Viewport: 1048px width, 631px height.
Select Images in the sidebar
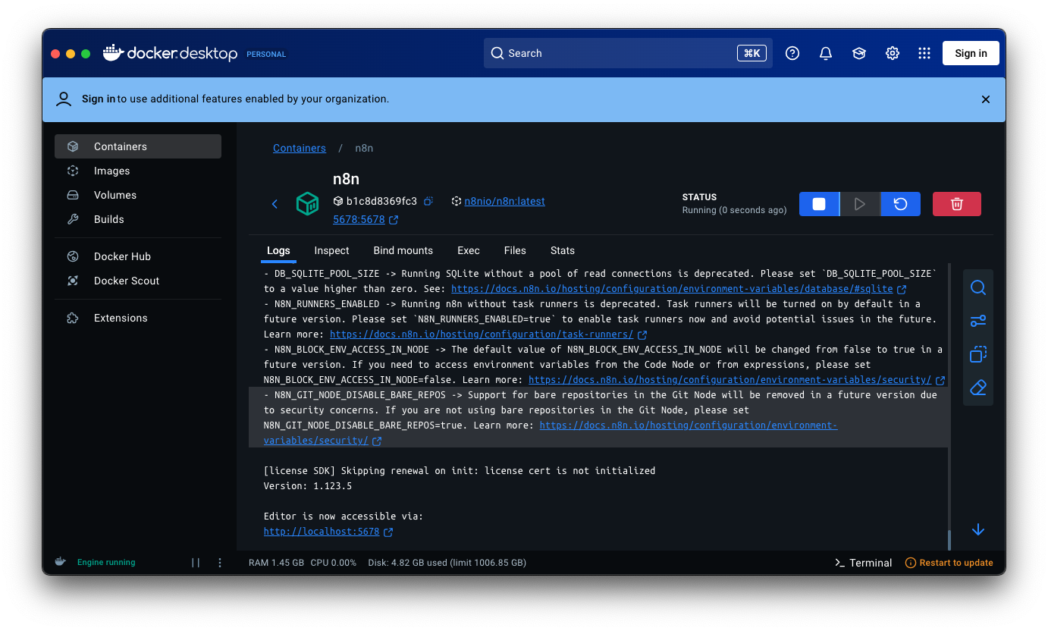click(138, 171)
